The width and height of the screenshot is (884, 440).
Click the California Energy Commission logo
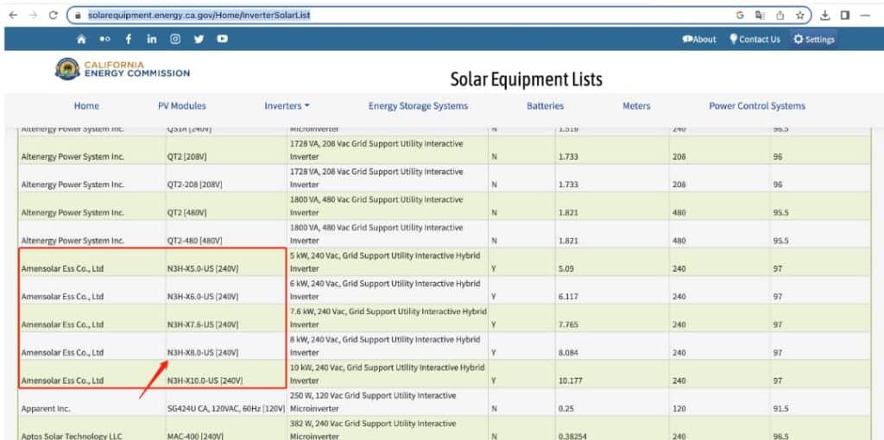point(122,69)
